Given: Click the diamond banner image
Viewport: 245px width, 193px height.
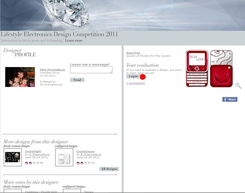Looking at the screenshot, I should 122,15.
